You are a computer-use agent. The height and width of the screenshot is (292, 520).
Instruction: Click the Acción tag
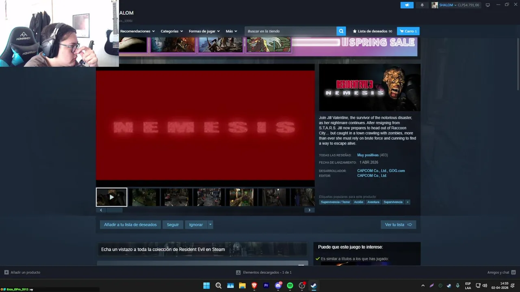359,202
